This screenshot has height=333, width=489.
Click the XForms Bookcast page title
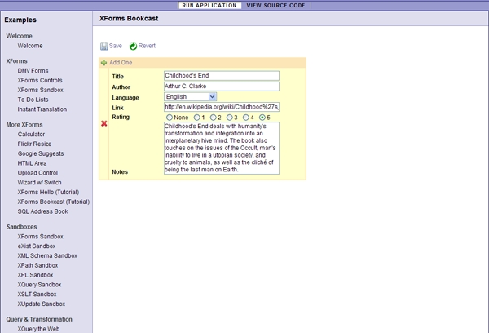pos(129,19)
